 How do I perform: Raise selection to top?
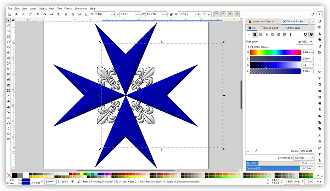click(66, 14)
